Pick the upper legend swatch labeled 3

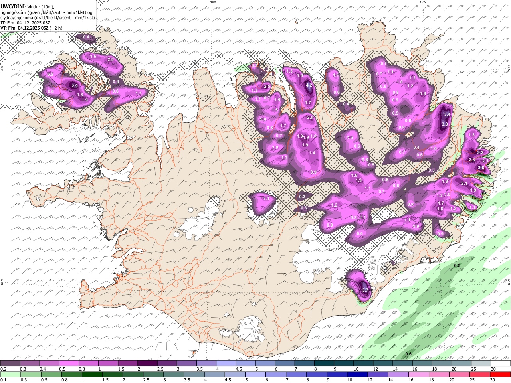186,363
